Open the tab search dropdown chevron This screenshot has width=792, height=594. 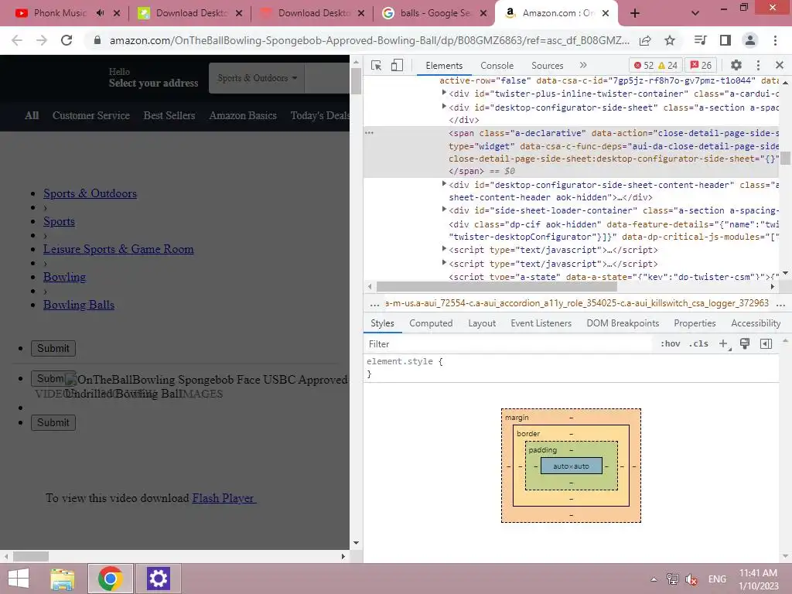click(695, 14)
